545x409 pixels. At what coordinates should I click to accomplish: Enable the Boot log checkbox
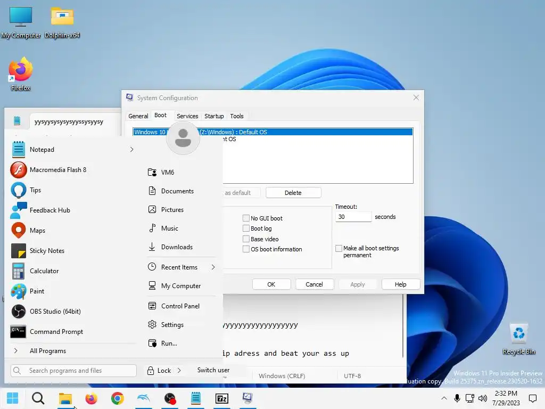coord(246,228)
